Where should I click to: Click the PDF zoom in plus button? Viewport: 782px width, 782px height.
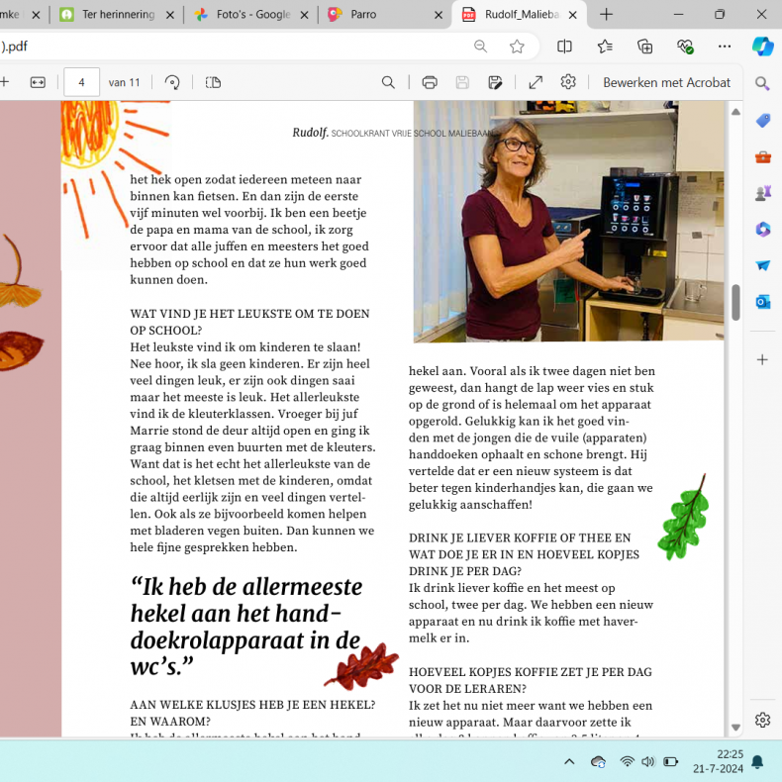coord(4,82)
